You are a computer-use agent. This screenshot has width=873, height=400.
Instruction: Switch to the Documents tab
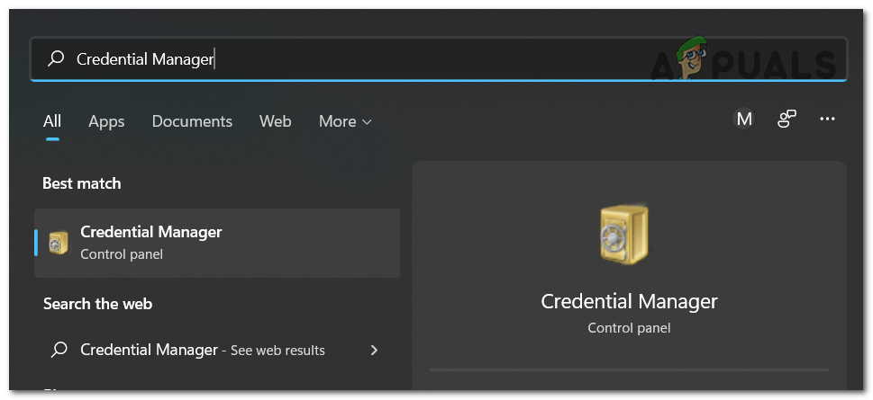[x=192, y=121]
